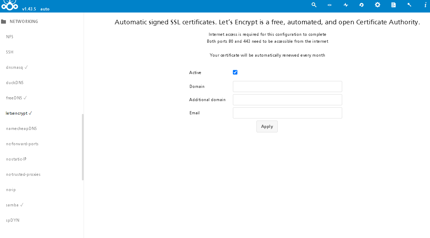Click the search magnifier icon

314,5
